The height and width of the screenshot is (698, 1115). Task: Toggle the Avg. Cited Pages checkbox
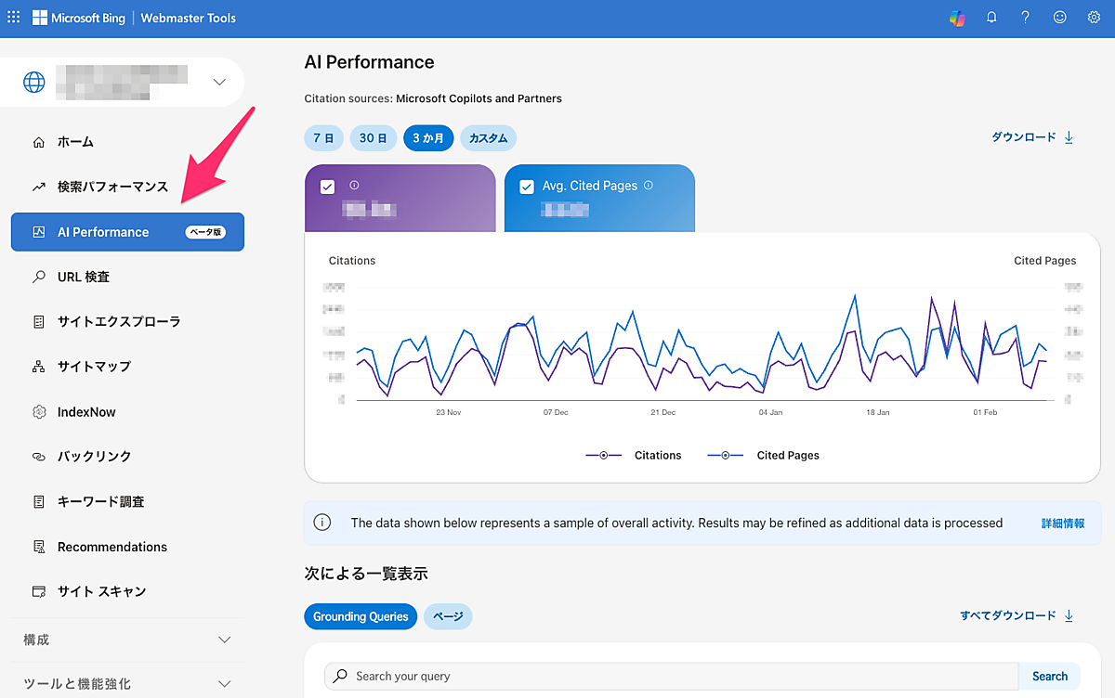[x=527, y=187]
